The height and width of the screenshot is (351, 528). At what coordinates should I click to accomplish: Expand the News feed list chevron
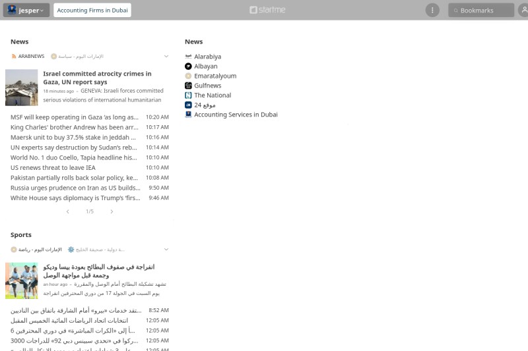tap(166, 56)
